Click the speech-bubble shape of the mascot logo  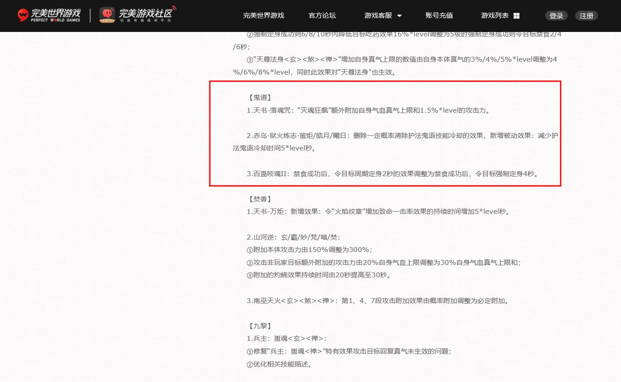tap(106, 13)
